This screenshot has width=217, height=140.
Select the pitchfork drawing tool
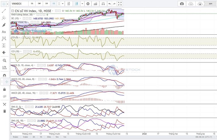(4, 18)
